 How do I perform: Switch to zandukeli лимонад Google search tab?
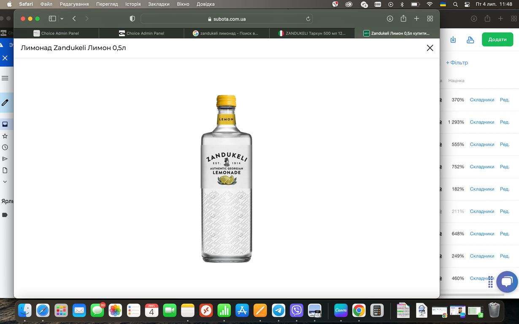pyautogui.click(x=227, y=33)
